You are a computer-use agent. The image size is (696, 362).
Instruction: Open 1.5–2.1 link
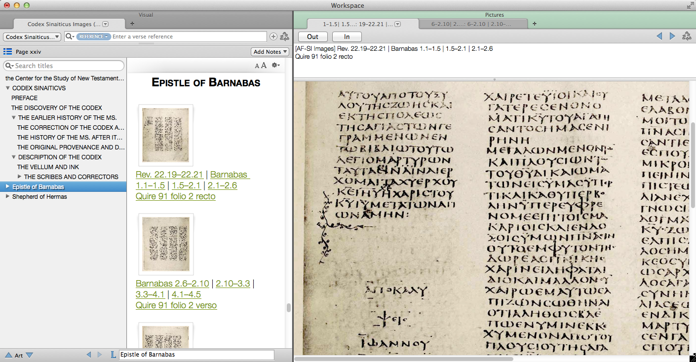coord(186,185)
